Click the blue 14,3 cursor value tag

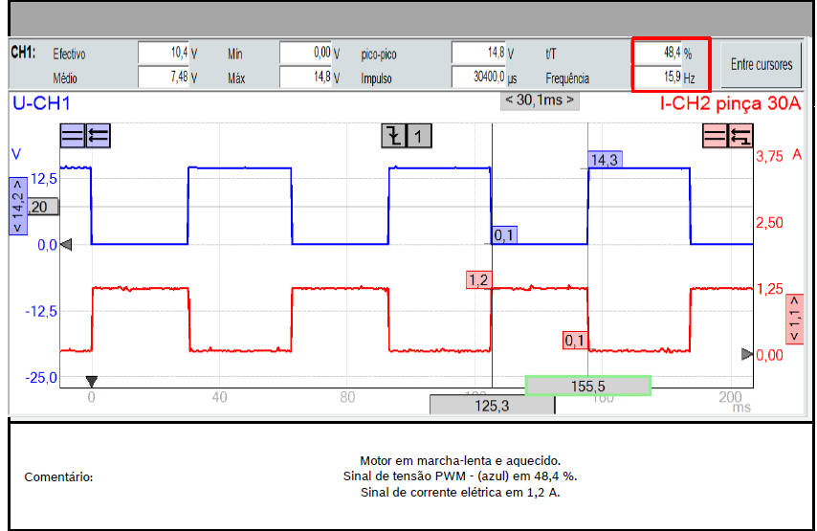tap(603, 161)
